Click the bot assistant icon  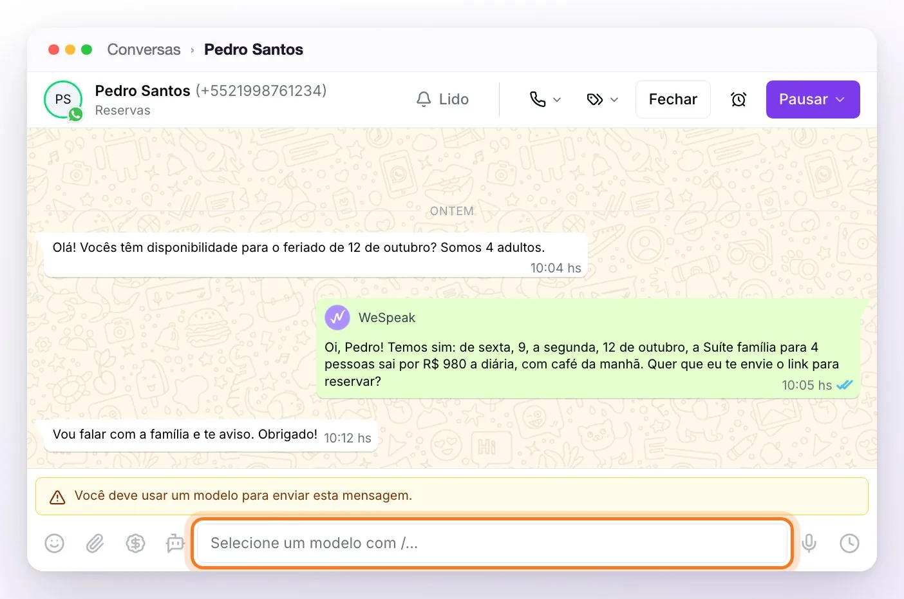click(x=174, y=543)
